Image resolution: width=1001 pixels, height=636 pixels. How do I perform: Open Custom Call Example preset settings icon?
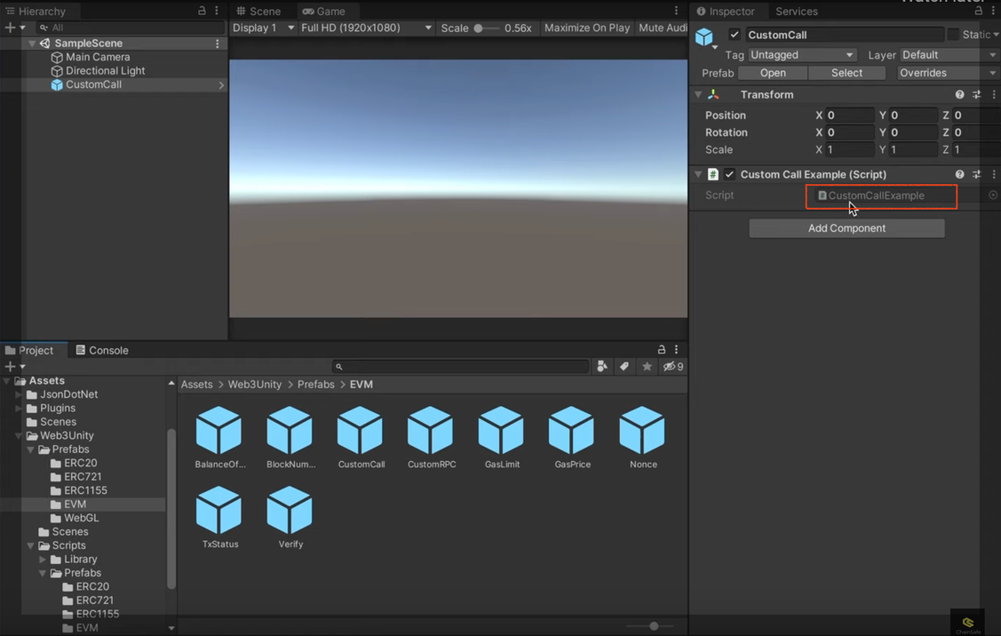click(976, 175)
